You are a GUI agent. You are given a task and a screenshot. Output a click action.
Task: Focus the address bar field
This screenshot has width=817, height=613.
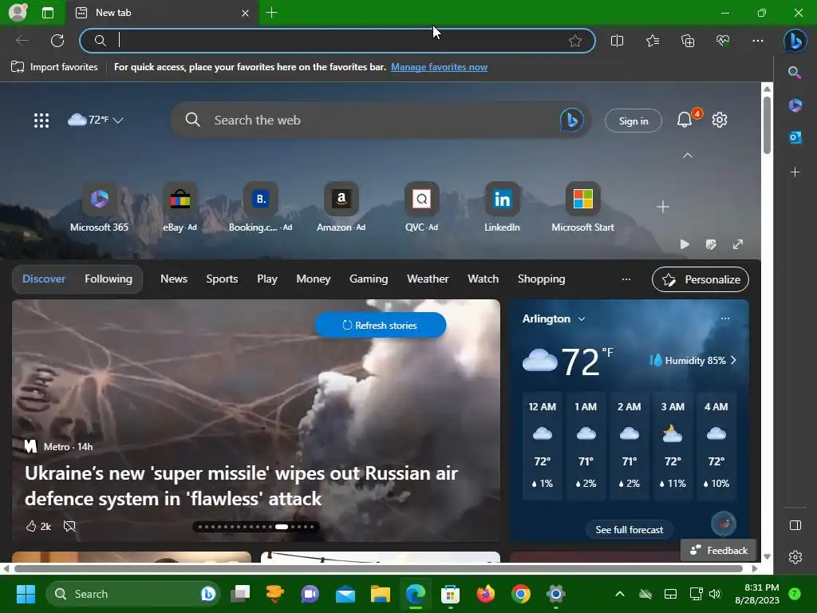(x=337, y=41)
